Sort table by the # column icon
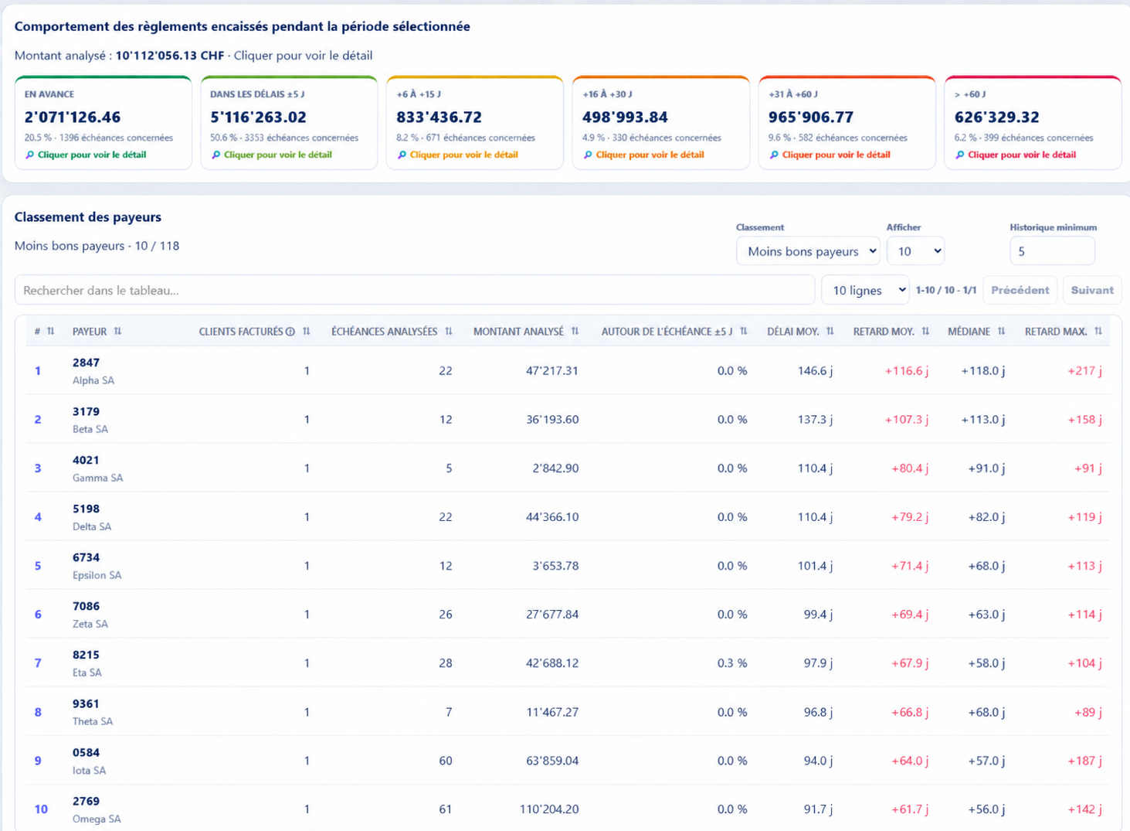This screenshot has height=831, width=1130. click(x=51, y=331)
